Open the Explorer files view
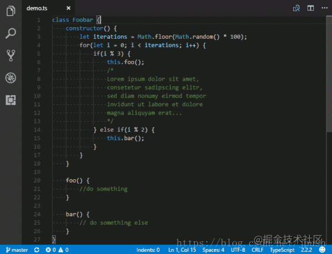Viewport: 332px width, 254px height. tap(11, 11)
